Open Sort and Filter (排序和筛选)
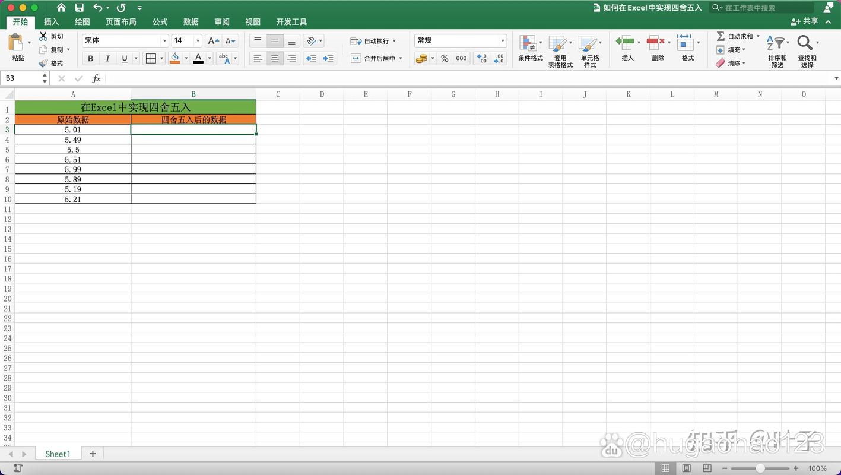The image size is (841, 475). click(x=777, y=51)
